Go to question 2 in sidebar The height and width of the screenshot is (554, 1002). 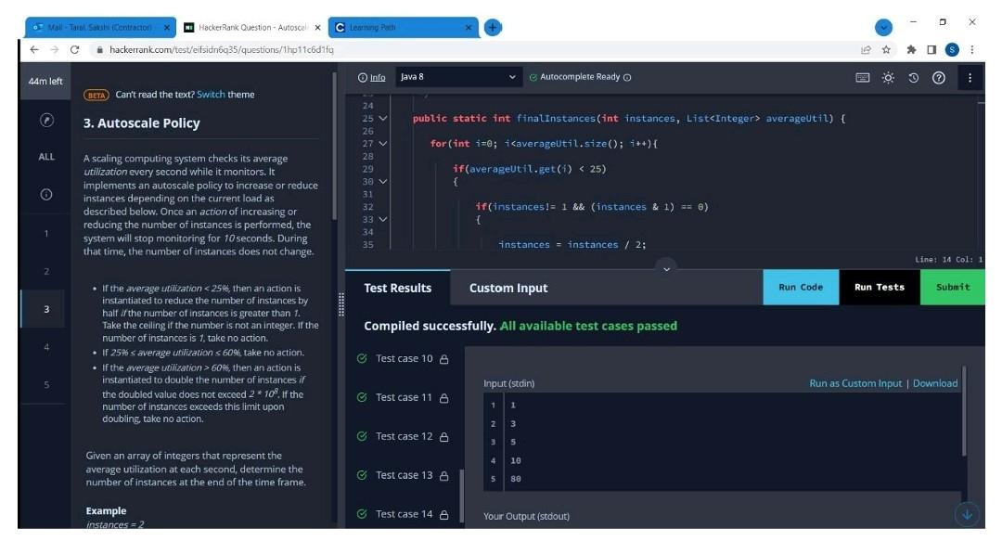tap(46, 271)
